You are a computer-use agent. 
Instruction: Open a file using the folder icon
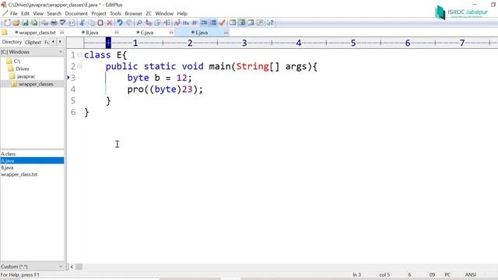[16, 23]
